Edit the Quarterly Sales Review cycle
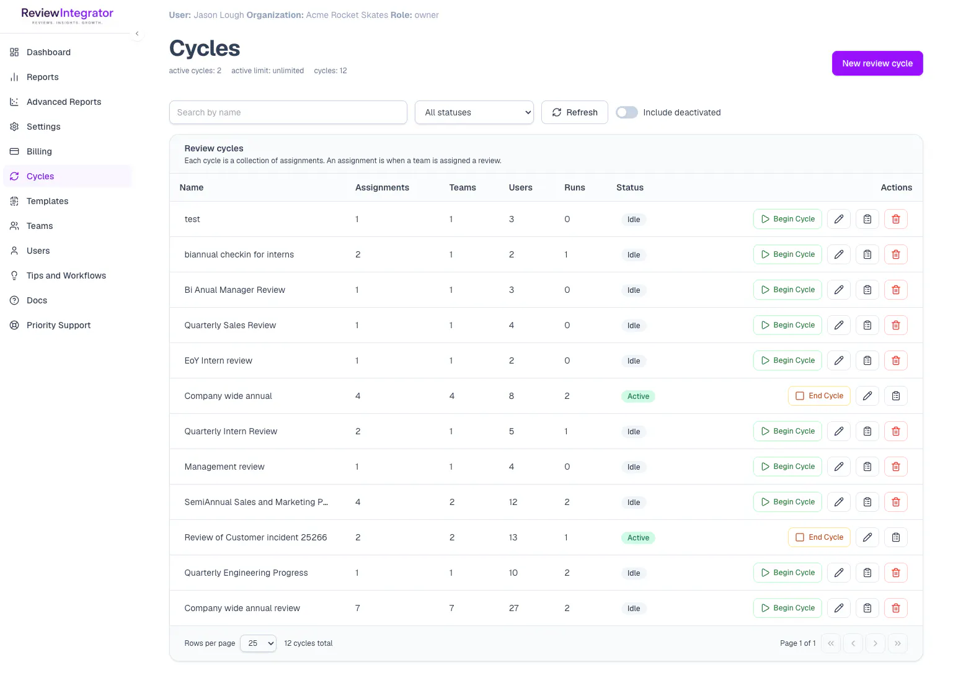 point(839,325)
